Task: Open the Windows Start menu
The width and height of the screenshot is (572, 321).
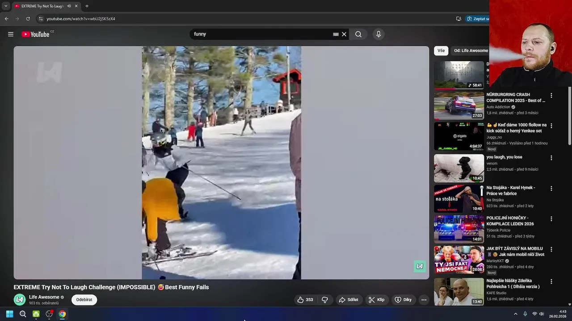Action: tap(9, 314)
